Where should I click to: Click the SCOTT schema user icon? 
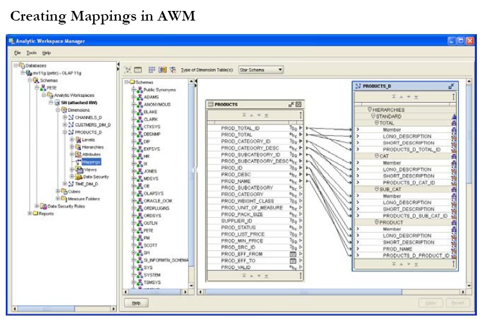pos(140,245)
